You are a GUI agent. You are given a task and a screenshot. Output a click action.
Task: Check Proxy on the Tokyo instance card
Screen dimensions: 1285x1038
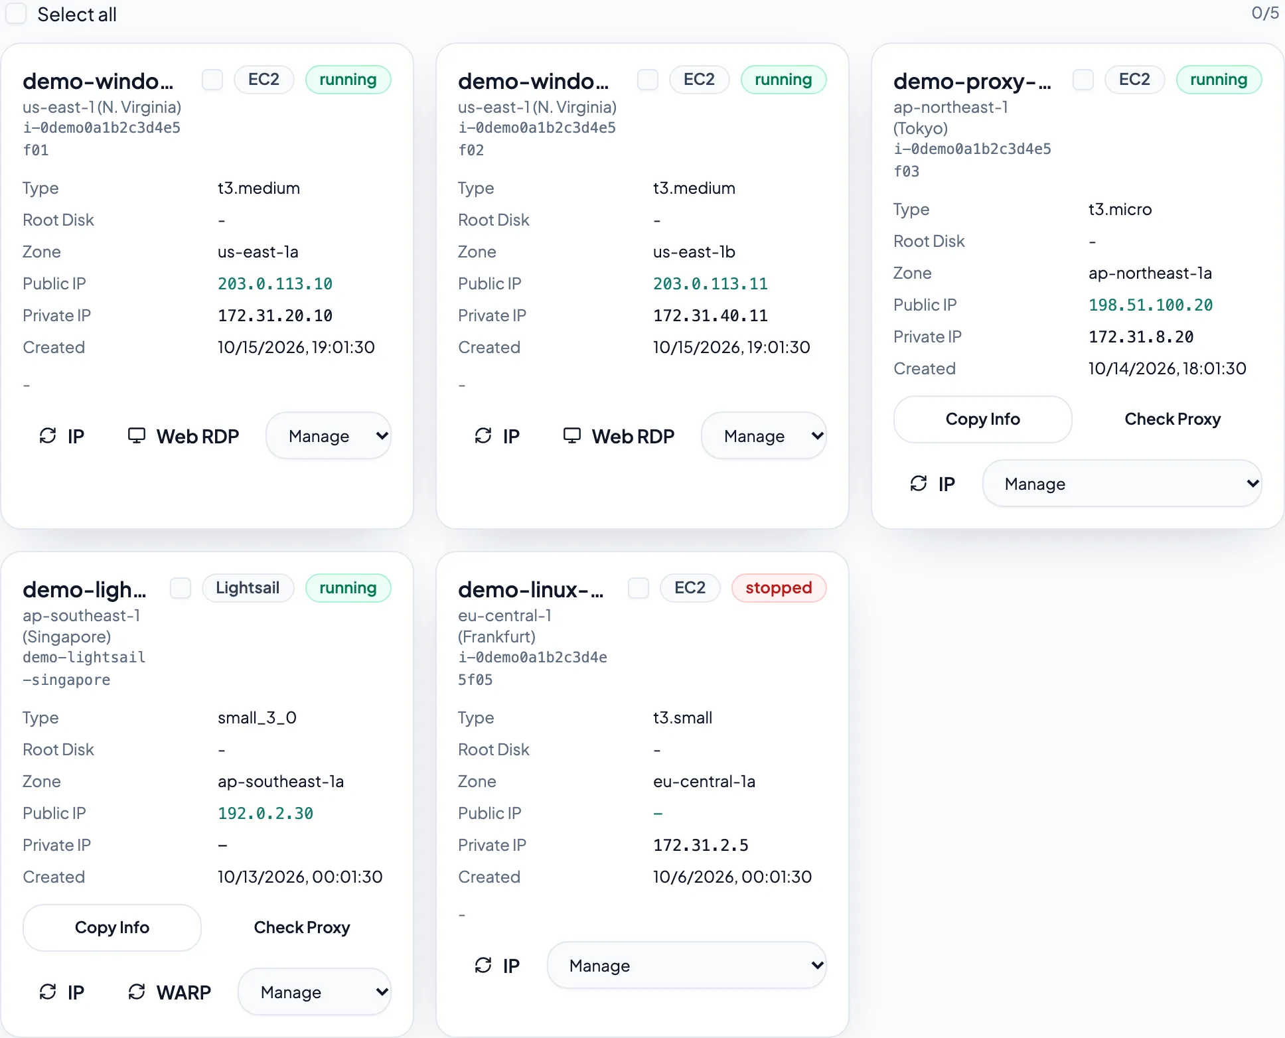1173,419
